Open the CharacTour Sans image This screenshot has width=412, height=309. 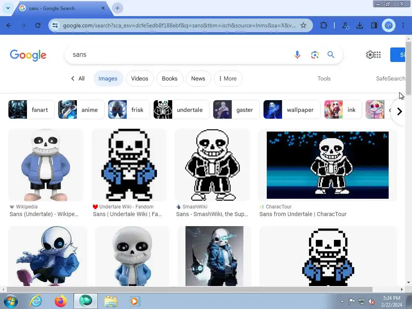(328, 165)
